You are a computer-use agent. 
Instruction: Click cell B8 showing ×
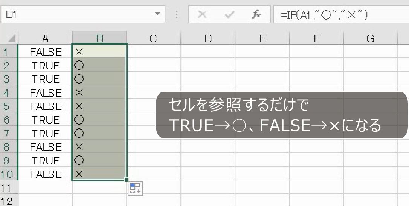point(99,146)
